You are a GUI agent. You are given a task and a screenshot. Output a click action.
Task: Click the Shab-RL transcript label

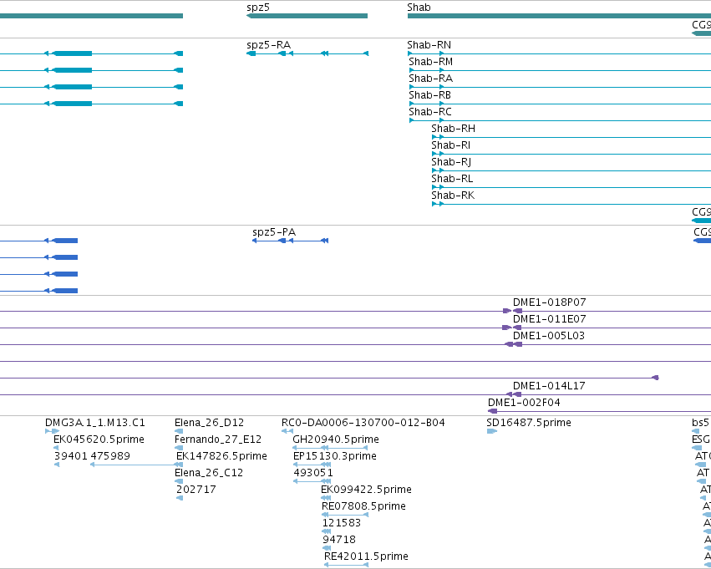(x=452, y=179)
